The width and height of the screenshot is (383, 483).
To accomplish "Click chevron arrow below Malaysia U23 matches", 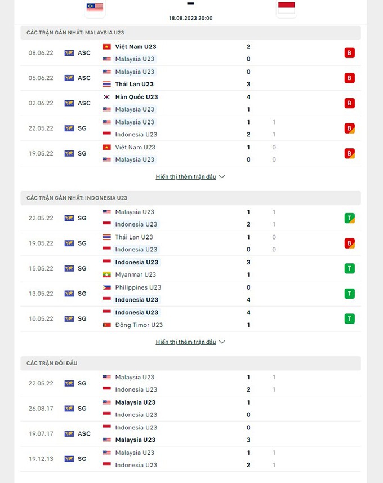I will point(222,177).
